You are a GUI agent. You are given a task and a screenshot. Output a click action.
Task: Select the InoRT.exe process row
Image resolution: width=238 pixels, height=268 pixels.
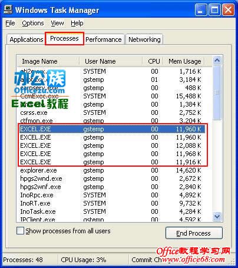pos(112,203)
